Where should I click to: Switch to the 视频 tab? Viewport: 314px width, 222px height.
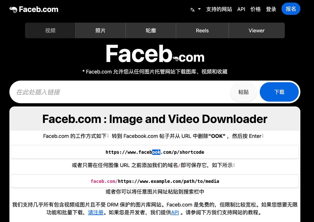coord(50,30)
